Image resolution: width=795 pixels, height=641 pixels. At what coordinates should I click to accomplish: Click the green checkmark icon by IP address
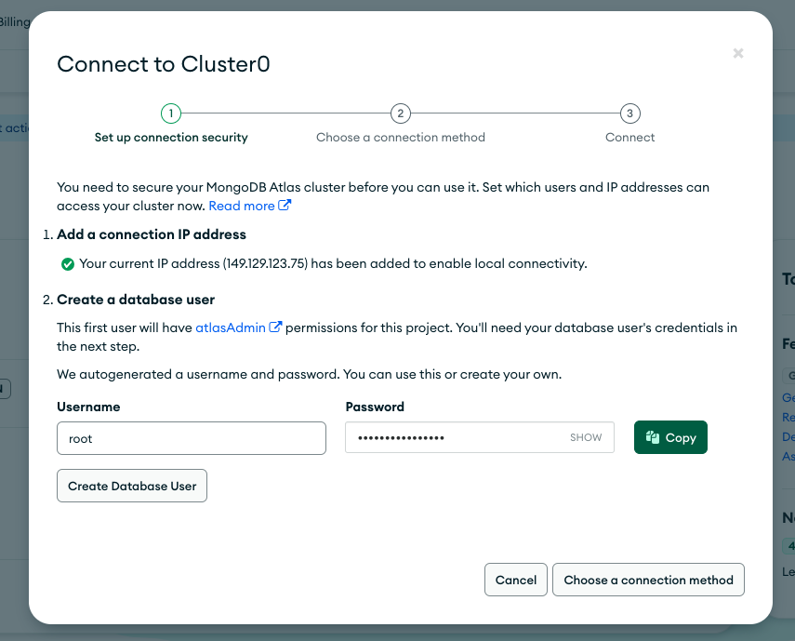[x=68, y=264]
